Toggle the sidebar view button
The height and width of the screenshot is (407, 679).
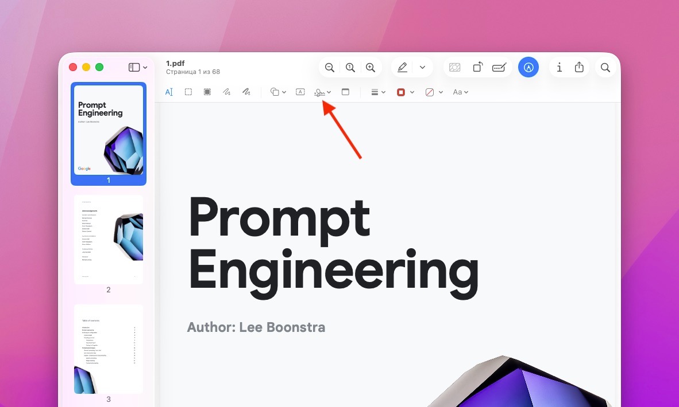coord(134,68)
